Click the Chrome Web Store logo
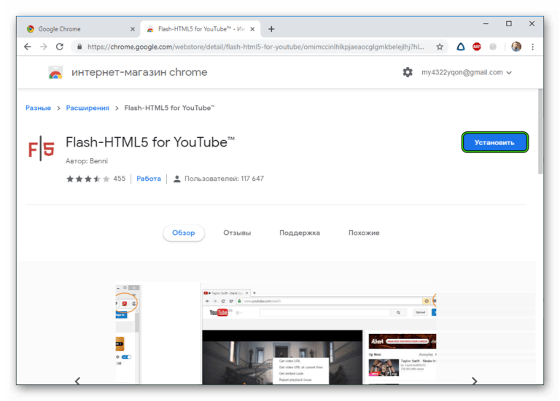 point(55,72)
